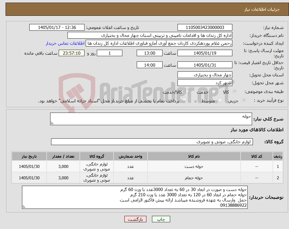Click the remaining time field 23:57:10
The height and width of the screenshot is (229, 289).
(x=72, y=53)
